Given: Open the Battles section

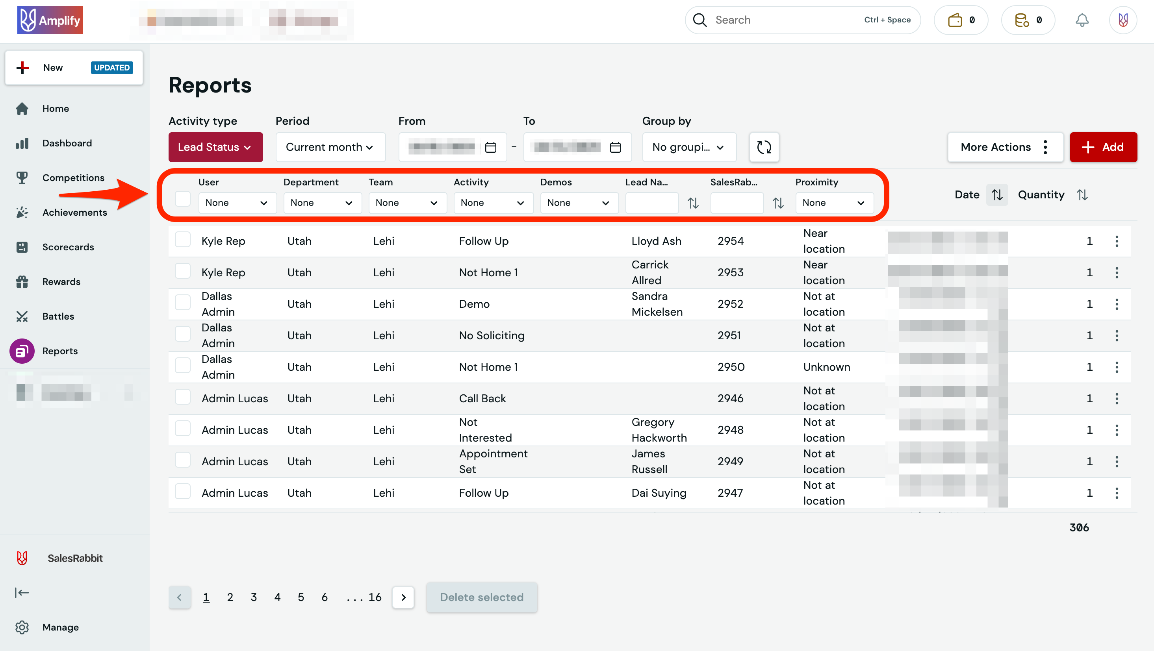Looking at the screenshot, I should pos(58,316).
